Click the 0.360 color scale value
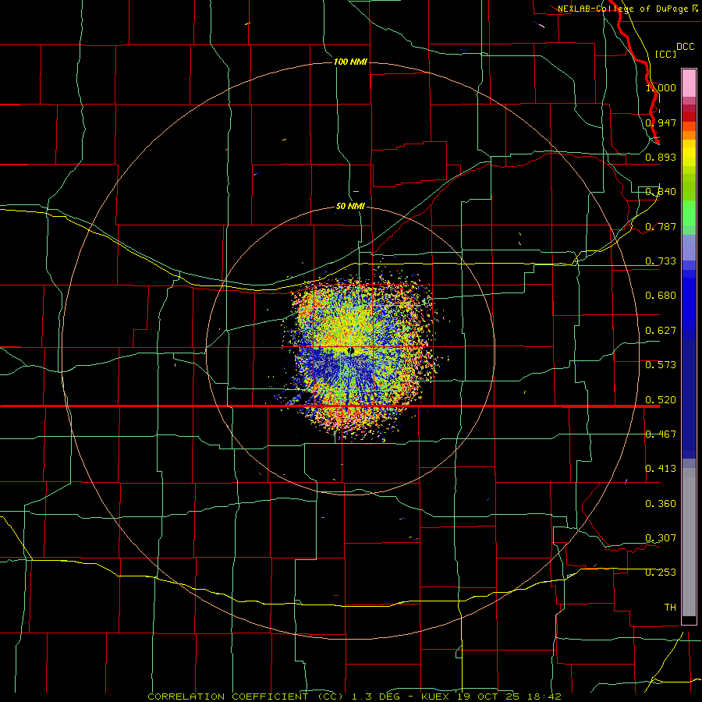 tap(661, 504)
